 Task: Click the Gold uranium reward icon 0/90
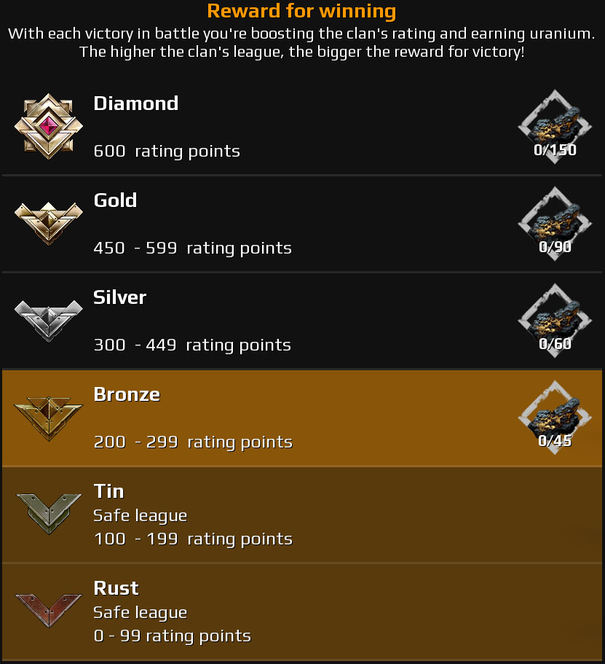[x=555, y=224]
